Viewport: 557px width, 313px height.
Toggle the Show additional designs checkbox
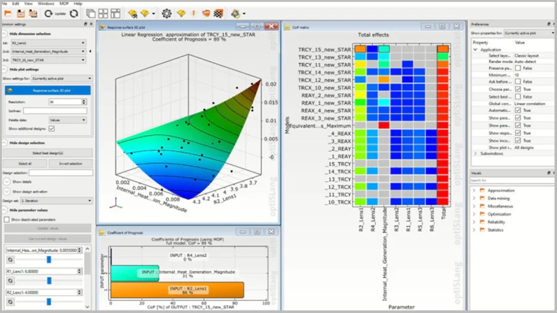(51, 128)
